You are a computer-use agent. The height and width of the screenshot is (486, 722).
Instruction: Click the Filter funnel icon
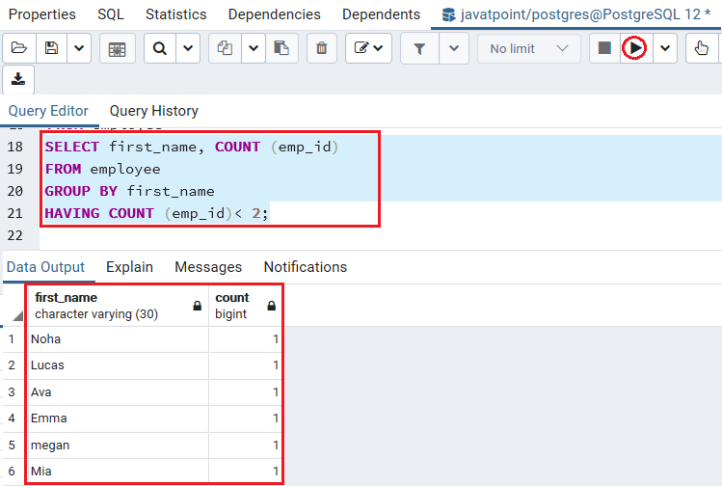coord(419,48)
